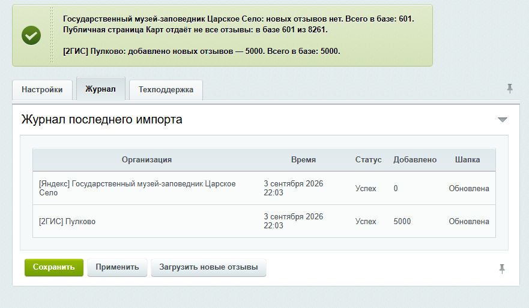Click Обновлена in the Пулково row
Viewport: 529px width, 308px height.
click(468, 222)
